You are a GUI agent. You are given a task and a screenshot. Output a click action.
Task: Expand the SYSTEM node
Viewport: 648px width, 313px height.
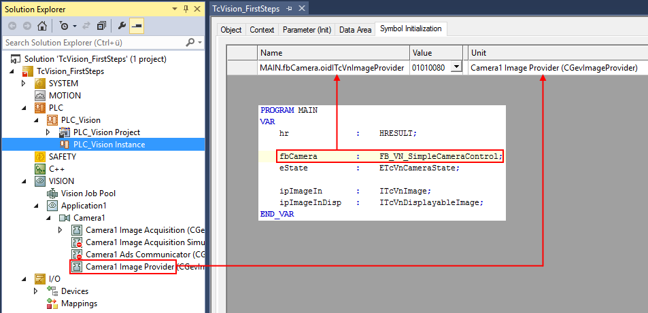point(24,84)
